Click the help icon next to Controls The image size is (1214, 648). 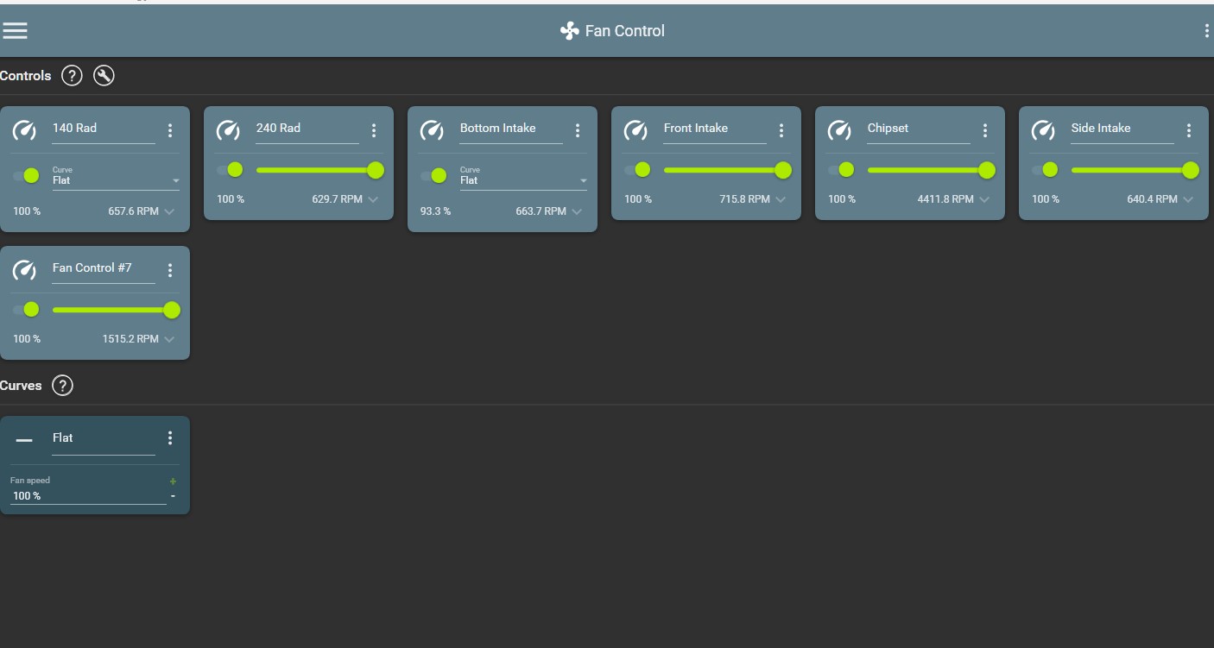click(x=72, y=75)
